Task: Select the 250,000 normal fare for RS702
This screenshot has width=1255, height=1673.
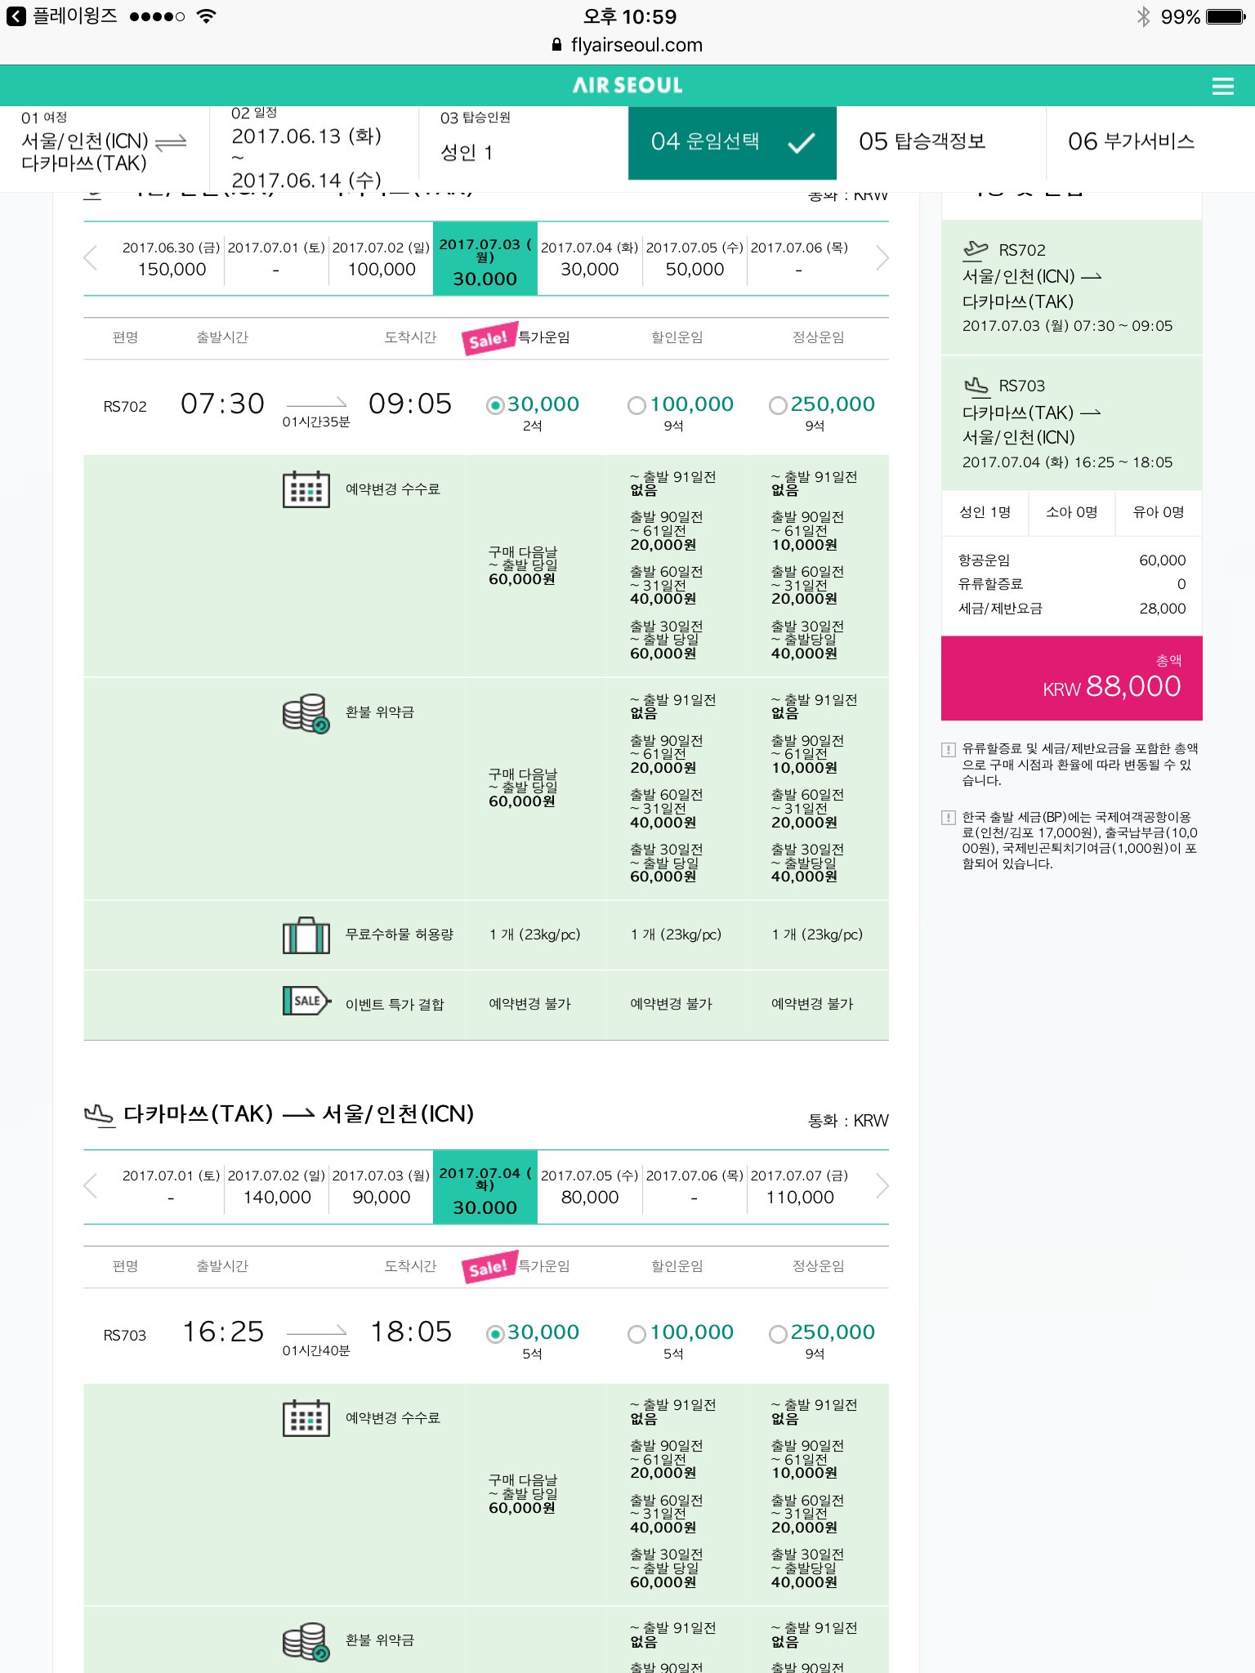Action: pos(778,405)
